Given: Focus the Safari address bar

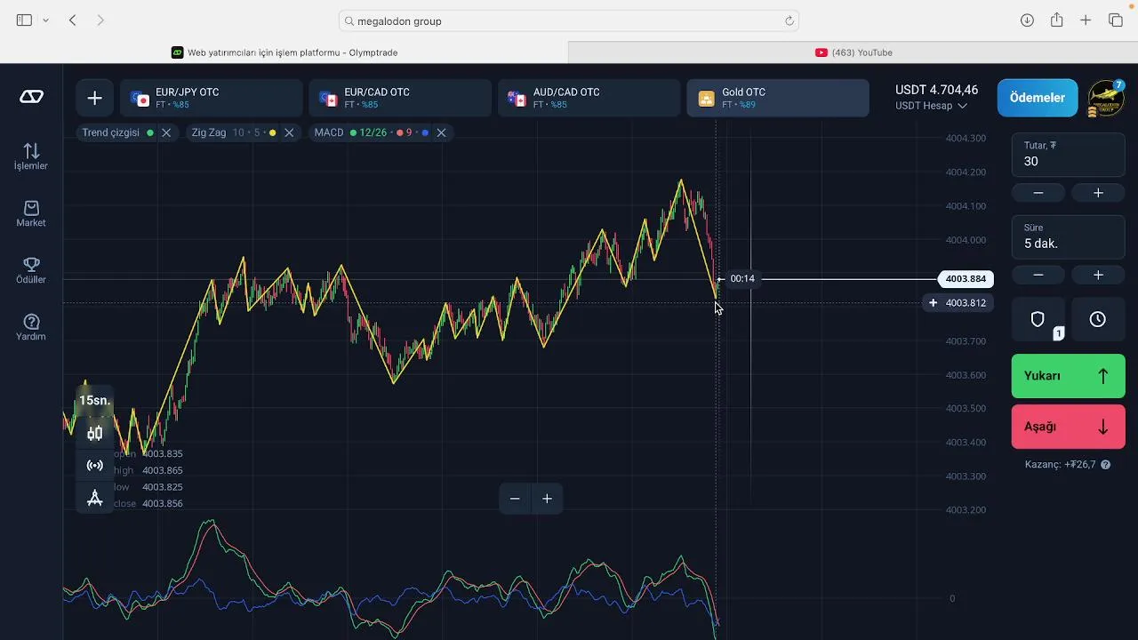Looking at the screenshot, I should pyautogui.click(x=569, y=20).
